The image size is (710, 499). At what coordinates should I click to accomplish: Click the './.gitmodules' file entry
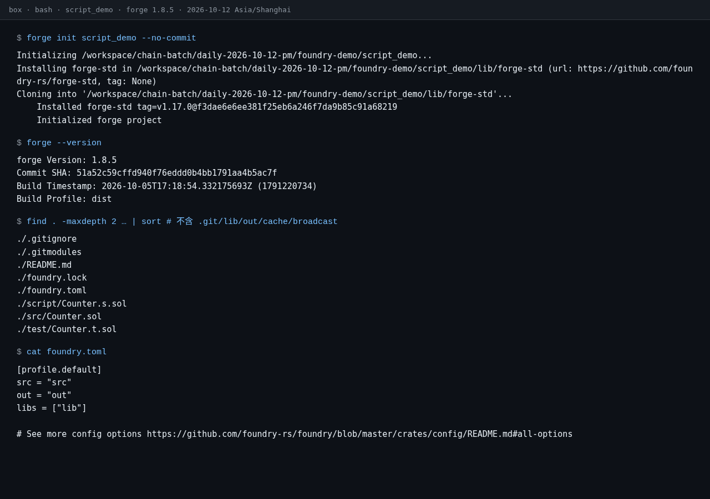pyautogui.click(x=49, y=252)
